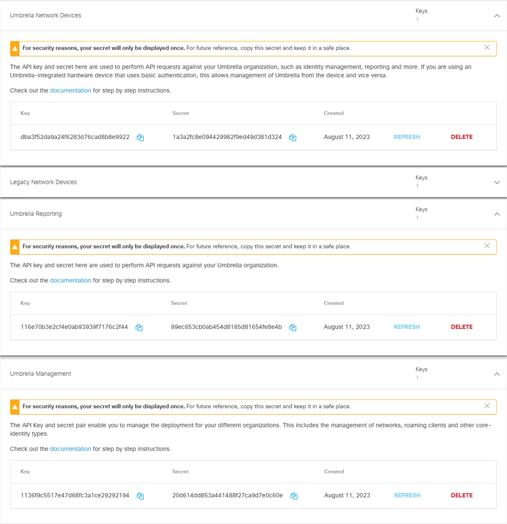Copy the Umbrella Reporting key

pos(139,328)
